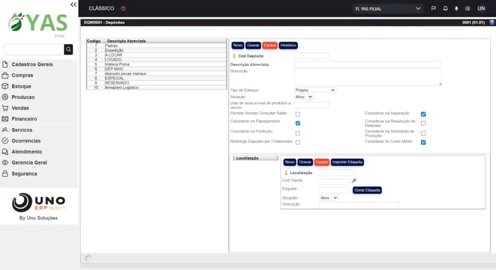Click Gravar button in Localização section

pyautogui.click(x=305, y=162)
